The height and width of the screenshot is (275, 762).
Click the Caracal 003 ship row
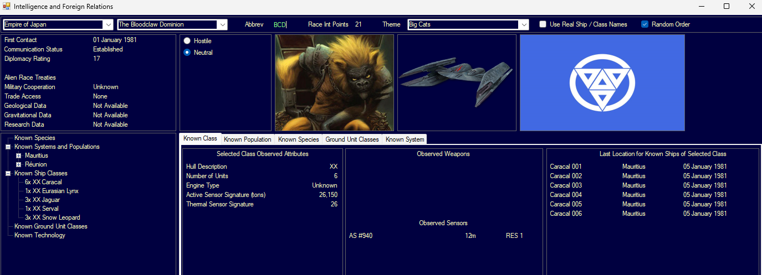tap(638, 185)
